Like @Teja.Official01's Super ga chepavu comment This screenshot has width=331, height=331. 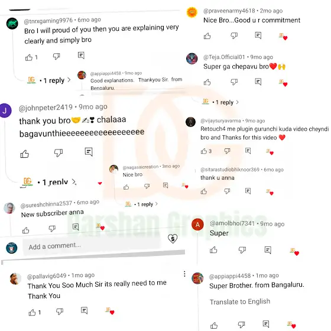click(x=207, y=82)
